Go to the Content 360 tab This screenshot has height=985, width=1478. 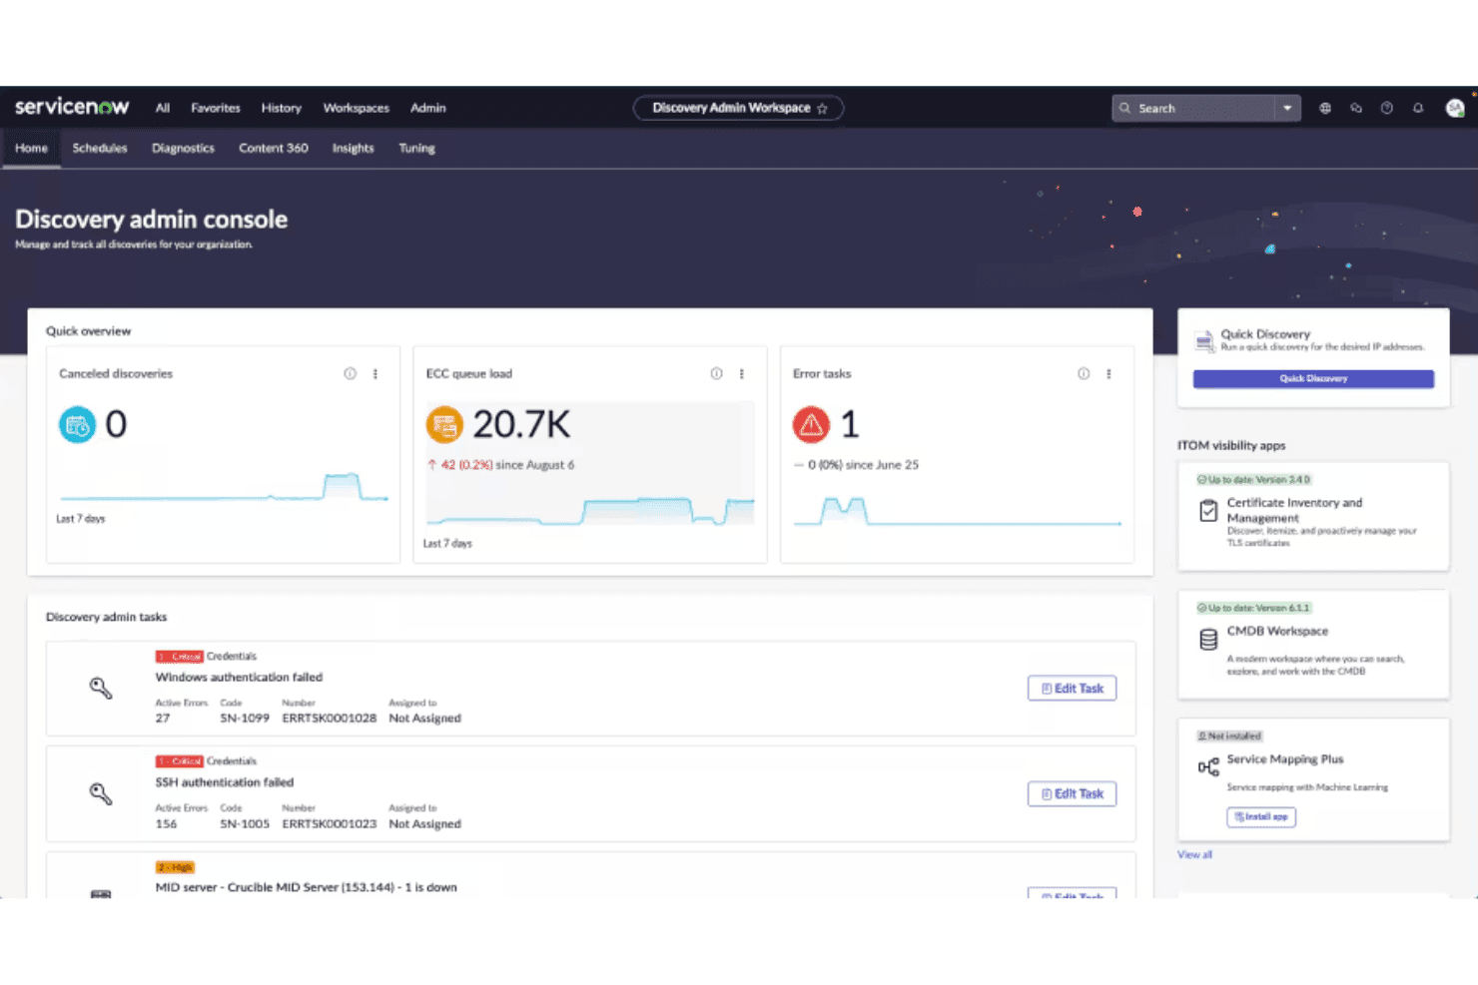274,148
